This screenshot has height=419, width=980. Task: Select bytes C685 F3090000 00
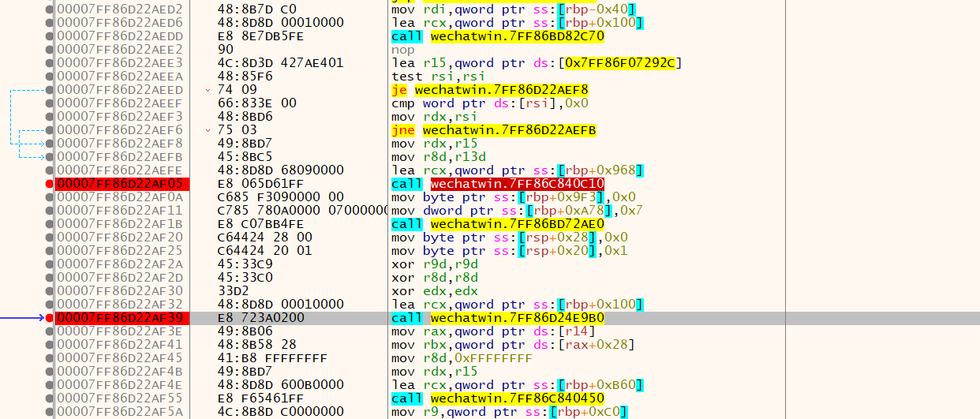pyautogui.click(x=280, y=197)
